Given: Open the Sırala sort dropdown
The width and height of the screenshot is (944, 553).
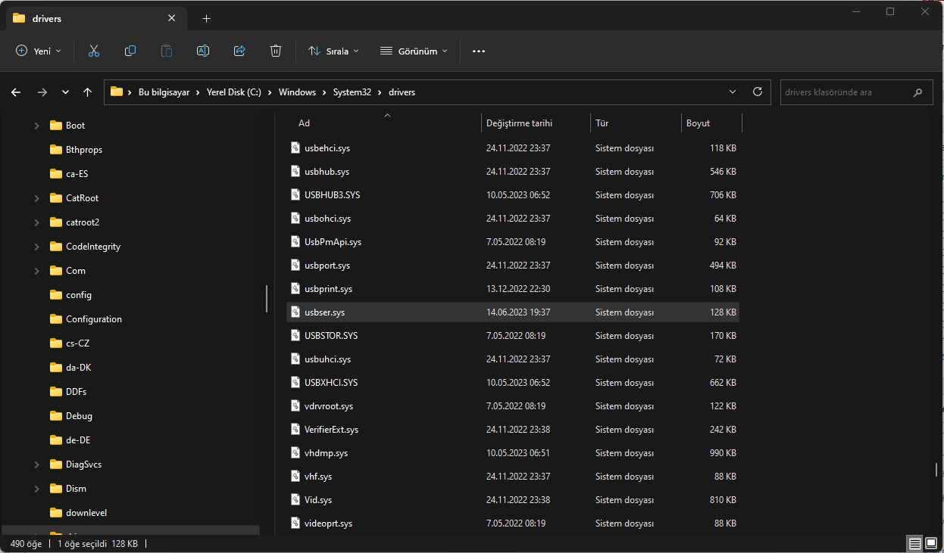Looking at the screenshot, I should click(333, 51).
